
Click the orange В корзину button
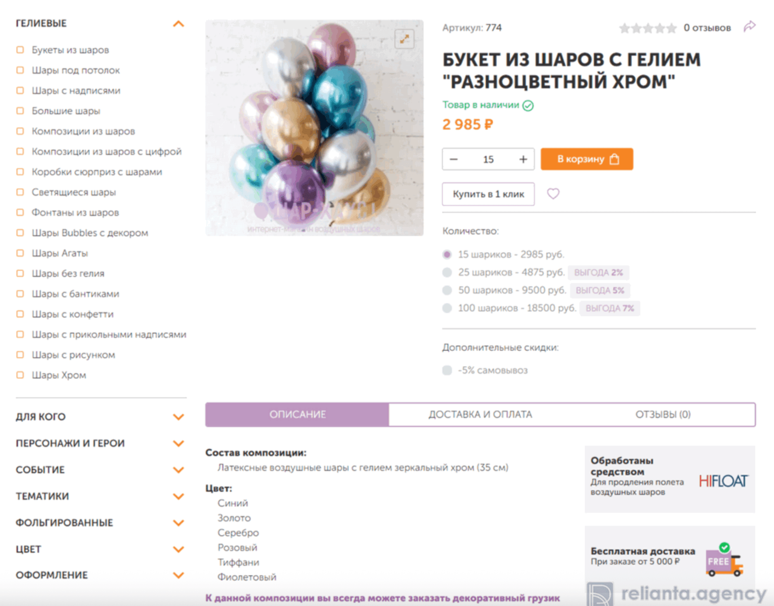(587, 159)
